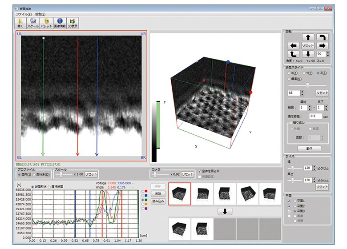Select the X(X) slice axis radio button
Image resolution: width=347 pixels, height=249 pixels.
pyautogui.click(x=289, y=72)
